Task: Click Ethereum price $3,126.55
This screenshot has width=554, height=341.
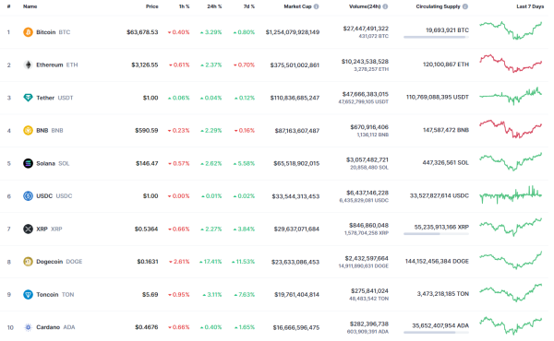Action: point(145,65)
